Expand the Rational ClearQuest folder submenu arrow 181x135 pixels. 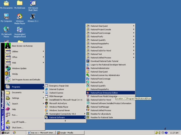tap(134, 26)
